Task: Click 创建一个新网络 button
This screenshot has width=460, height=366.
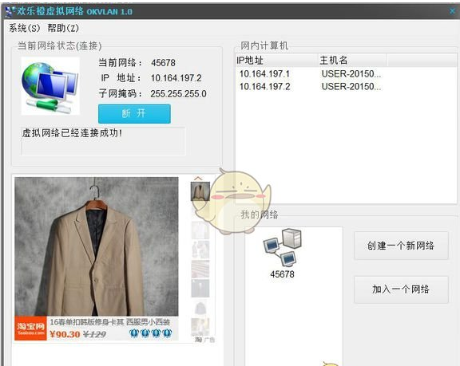Action: coord(401,246)
